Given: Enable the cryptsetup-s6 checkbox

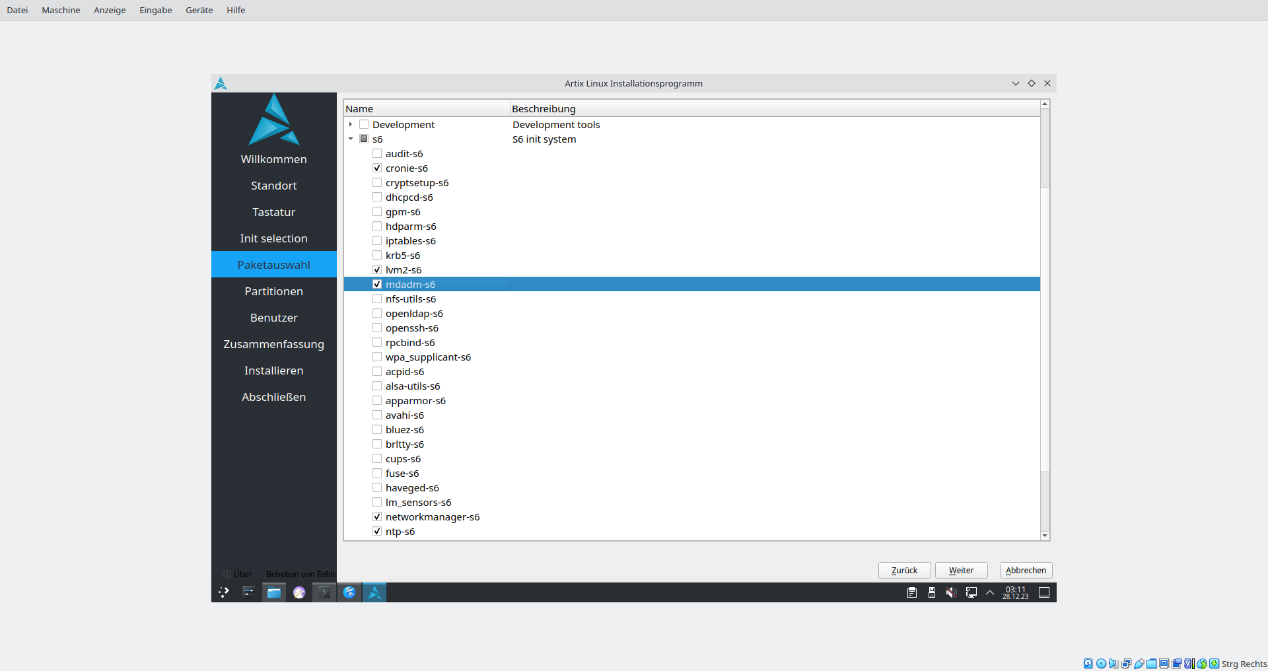Looking at the screenshot, I should [377, 182].
